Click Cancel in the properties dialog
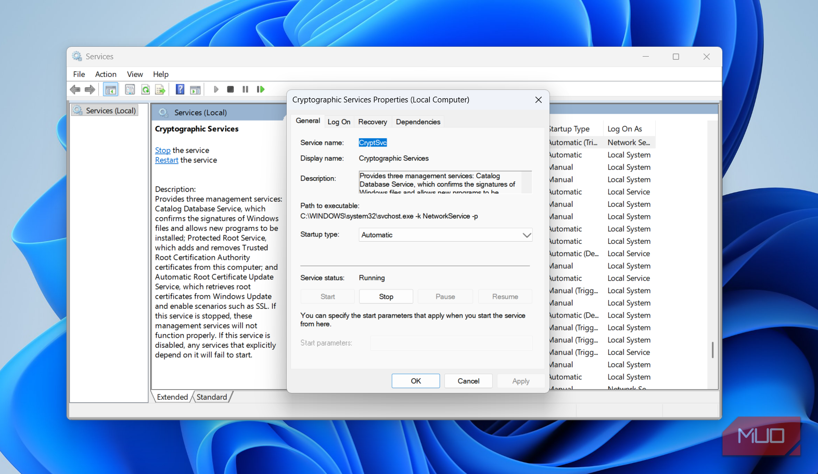 tap(468, 381)
